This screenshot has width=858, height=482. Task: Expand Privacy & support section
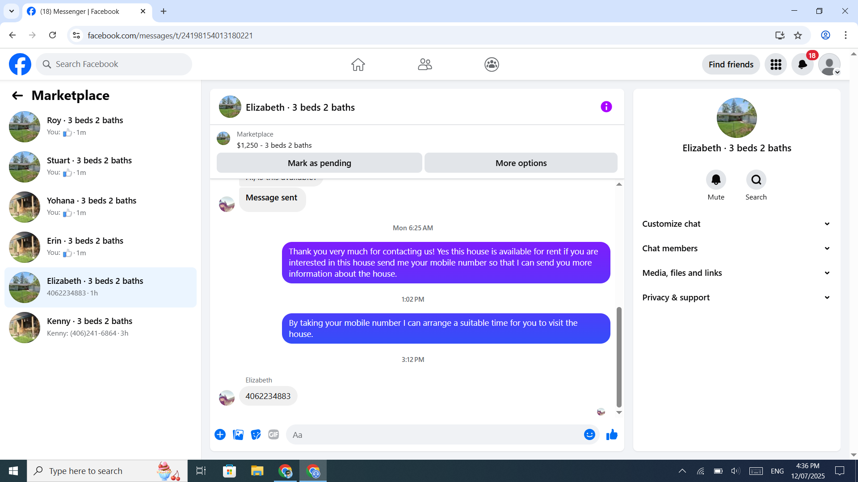pyautogui.click(x=736, y=298)
